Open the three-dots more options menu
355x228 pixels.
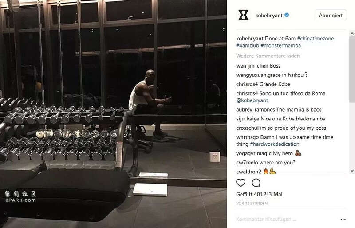(x=343, y=220)
